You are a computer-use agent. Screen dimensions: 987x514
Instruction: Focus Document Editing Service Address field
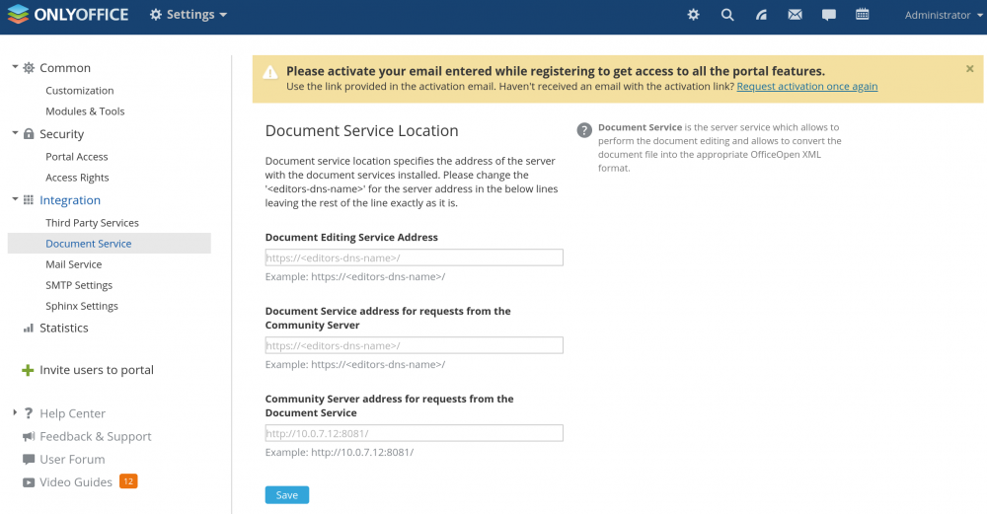point(415,257)
